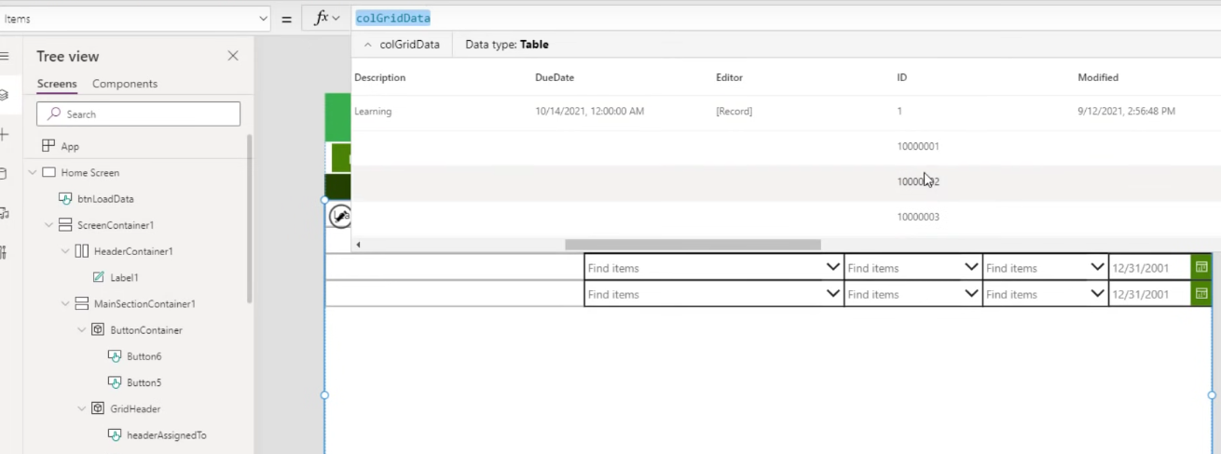
Task: Collapse the colGridData result chevron
Action: pos(368,45)
